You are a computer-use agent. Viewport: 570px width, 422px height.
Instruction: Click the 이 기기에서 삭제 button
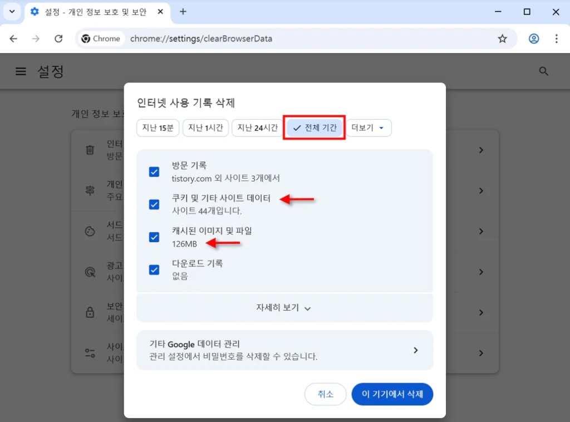[x=392, y=394]
